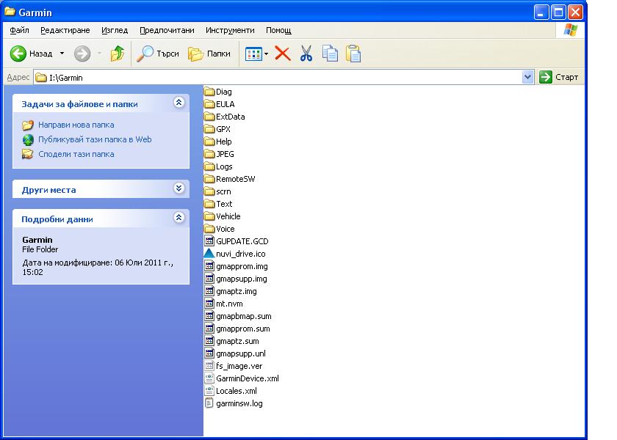
Task: Click the Copy icon in toolbar
Action: (330, 54)
